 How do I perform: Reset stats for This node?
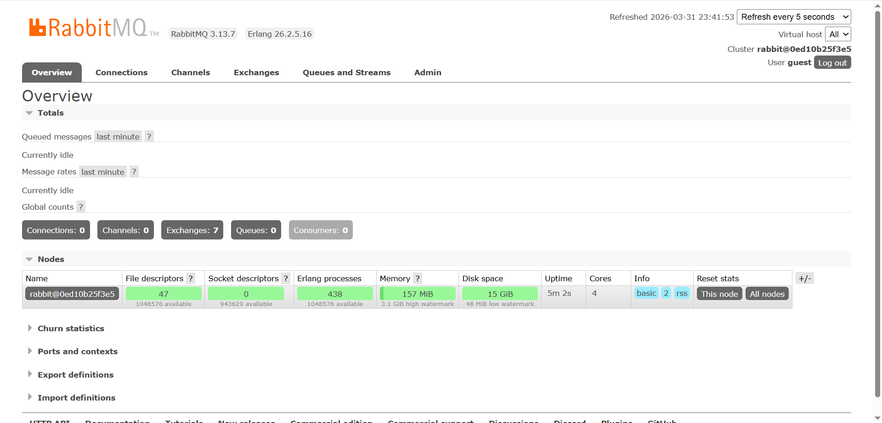point(719,294)
